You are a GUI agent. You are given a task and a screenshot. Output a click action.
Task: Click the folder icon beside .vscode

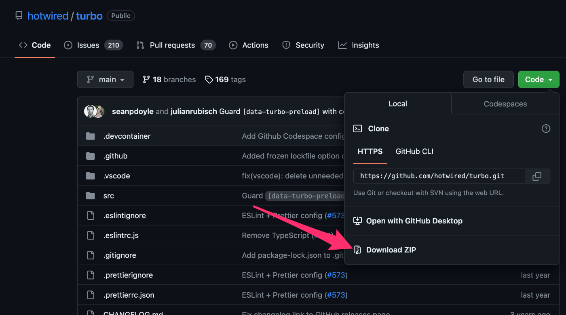[91, 176]
